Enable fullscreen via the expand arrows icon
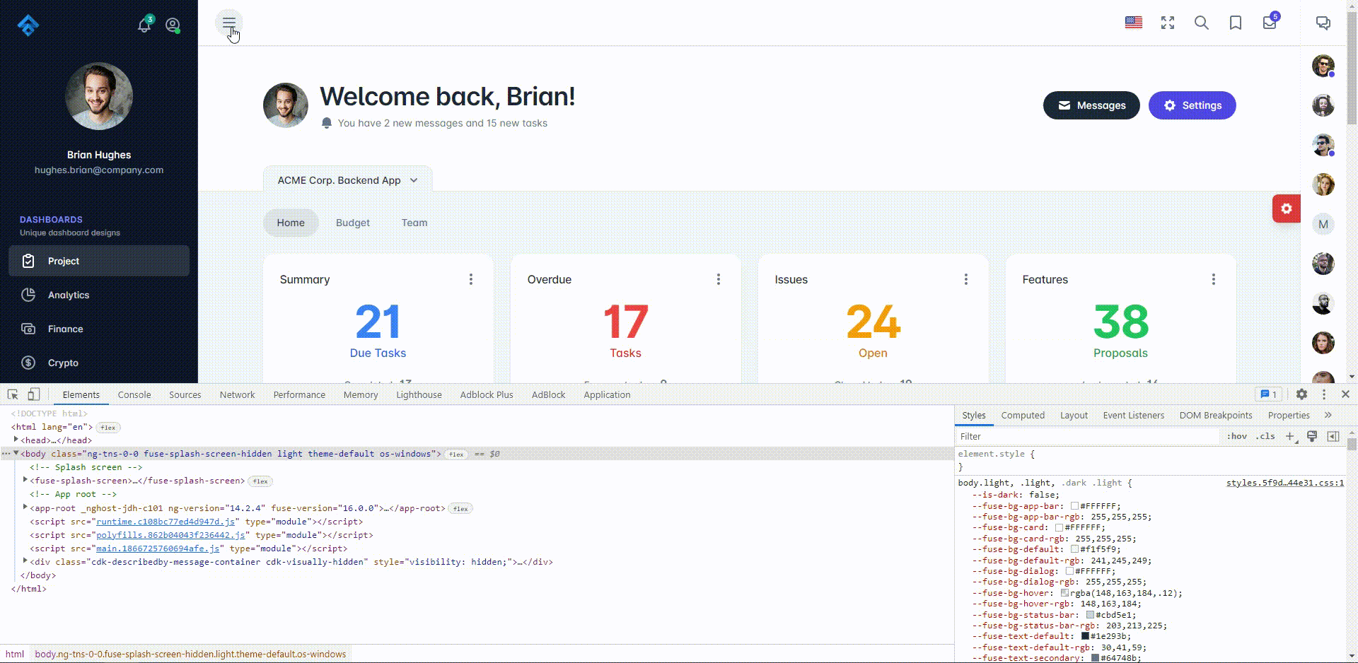Viewport: 1358px width, 663px height. [1167, 23]
